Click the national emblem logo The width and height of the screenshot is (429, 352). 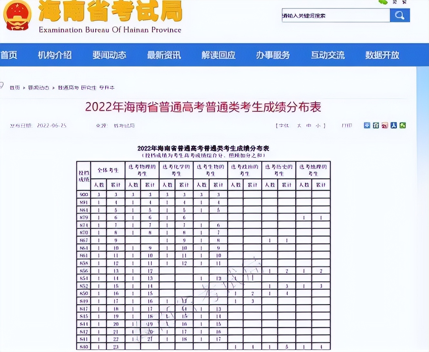point(17,15)
